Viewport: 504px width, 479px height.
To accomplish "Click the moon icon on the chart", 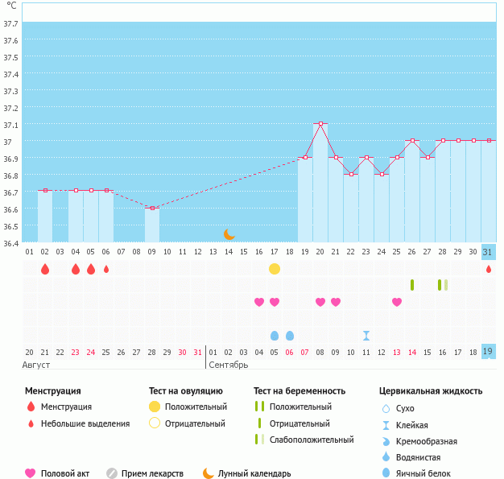I will tap(229, 233).
